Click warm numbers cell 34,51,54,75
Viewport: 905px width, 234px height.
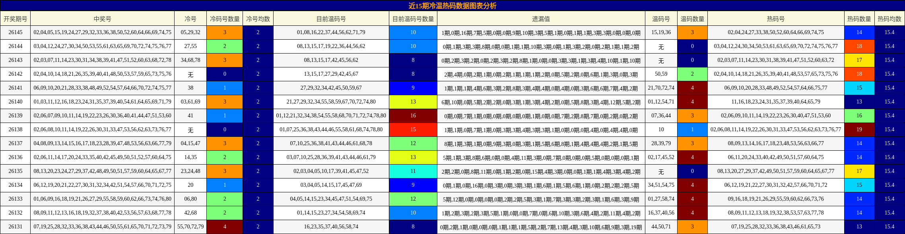(661, 185)
